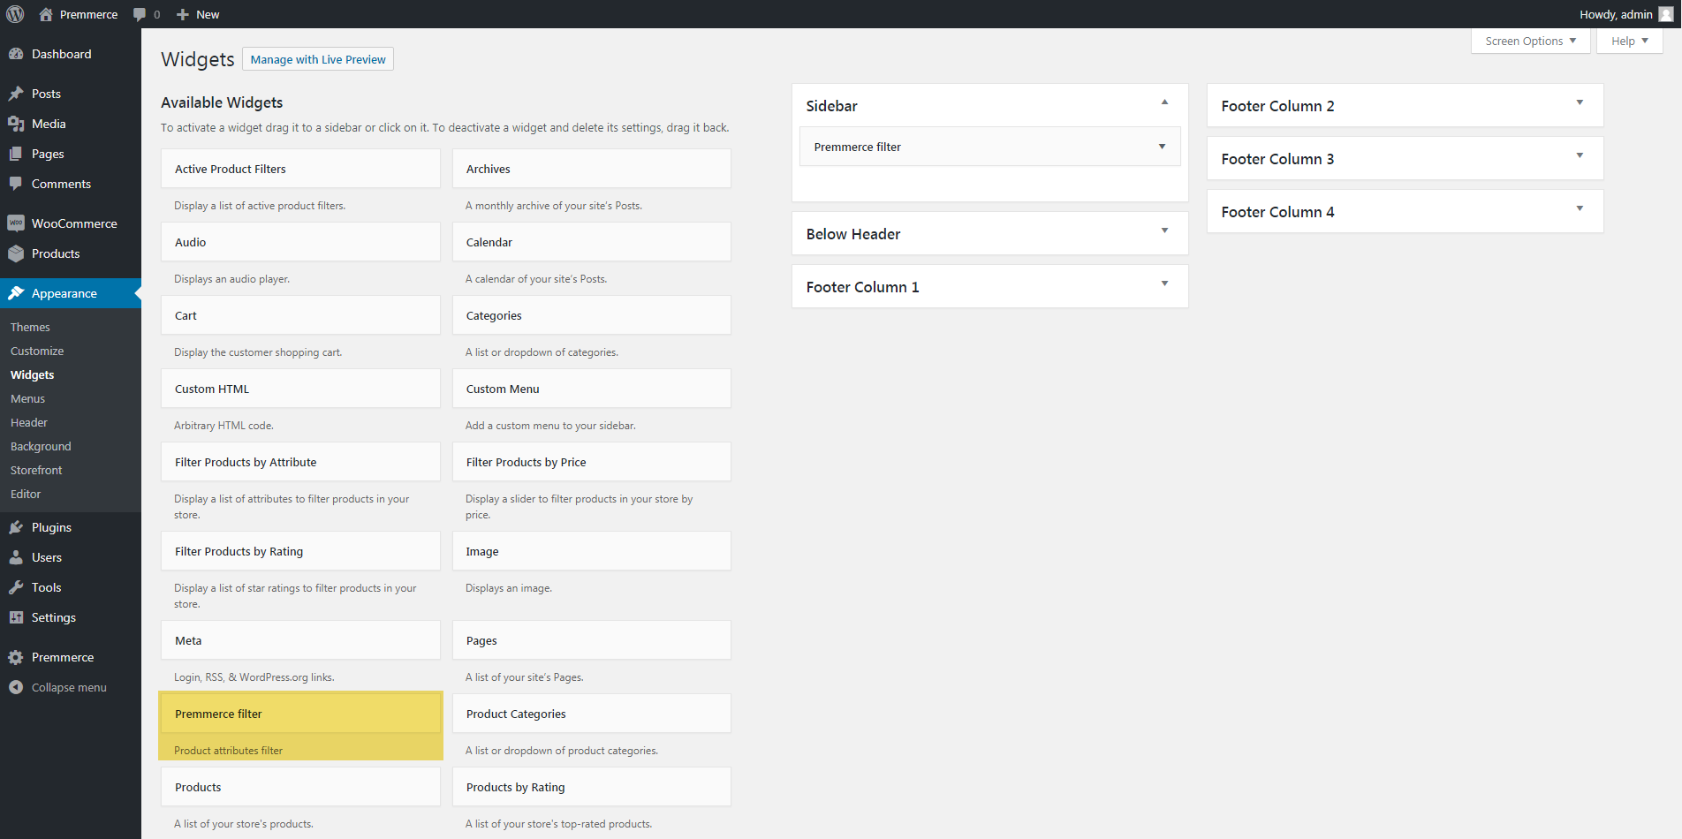The height and width of the screenshot is (839, 1682).
Task: Click the Howdy, admin account link
Action: [x=1616, y=14]
